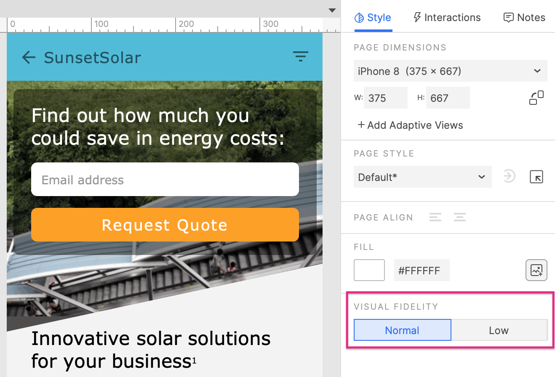The width and height of the screenshot is (555, 377).
Task: Toggle page orientation icon next to height
Action: click(536, 98)
